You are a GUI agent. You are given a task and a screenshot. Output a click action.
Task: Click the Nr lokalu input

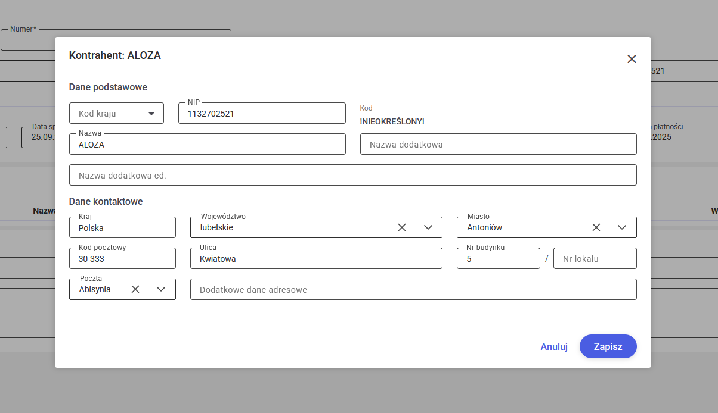pos(595,258)
